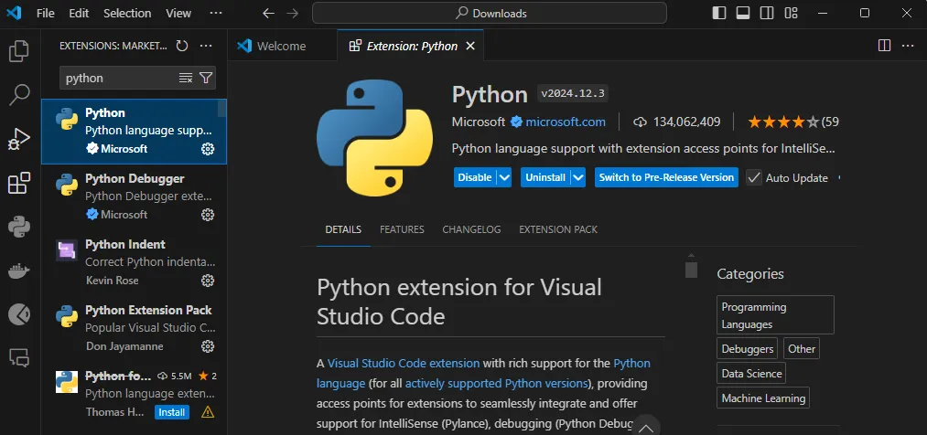Open more editor actions ellipsis

pos(908,46)
